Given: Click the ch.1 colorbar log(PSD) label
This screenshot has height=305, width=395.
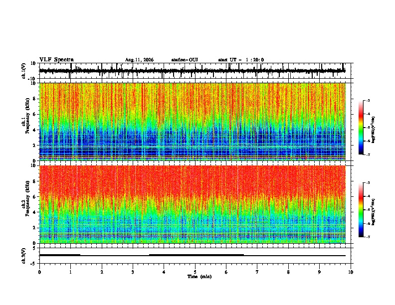Looking at the screenshot, I should coord(374,130).
